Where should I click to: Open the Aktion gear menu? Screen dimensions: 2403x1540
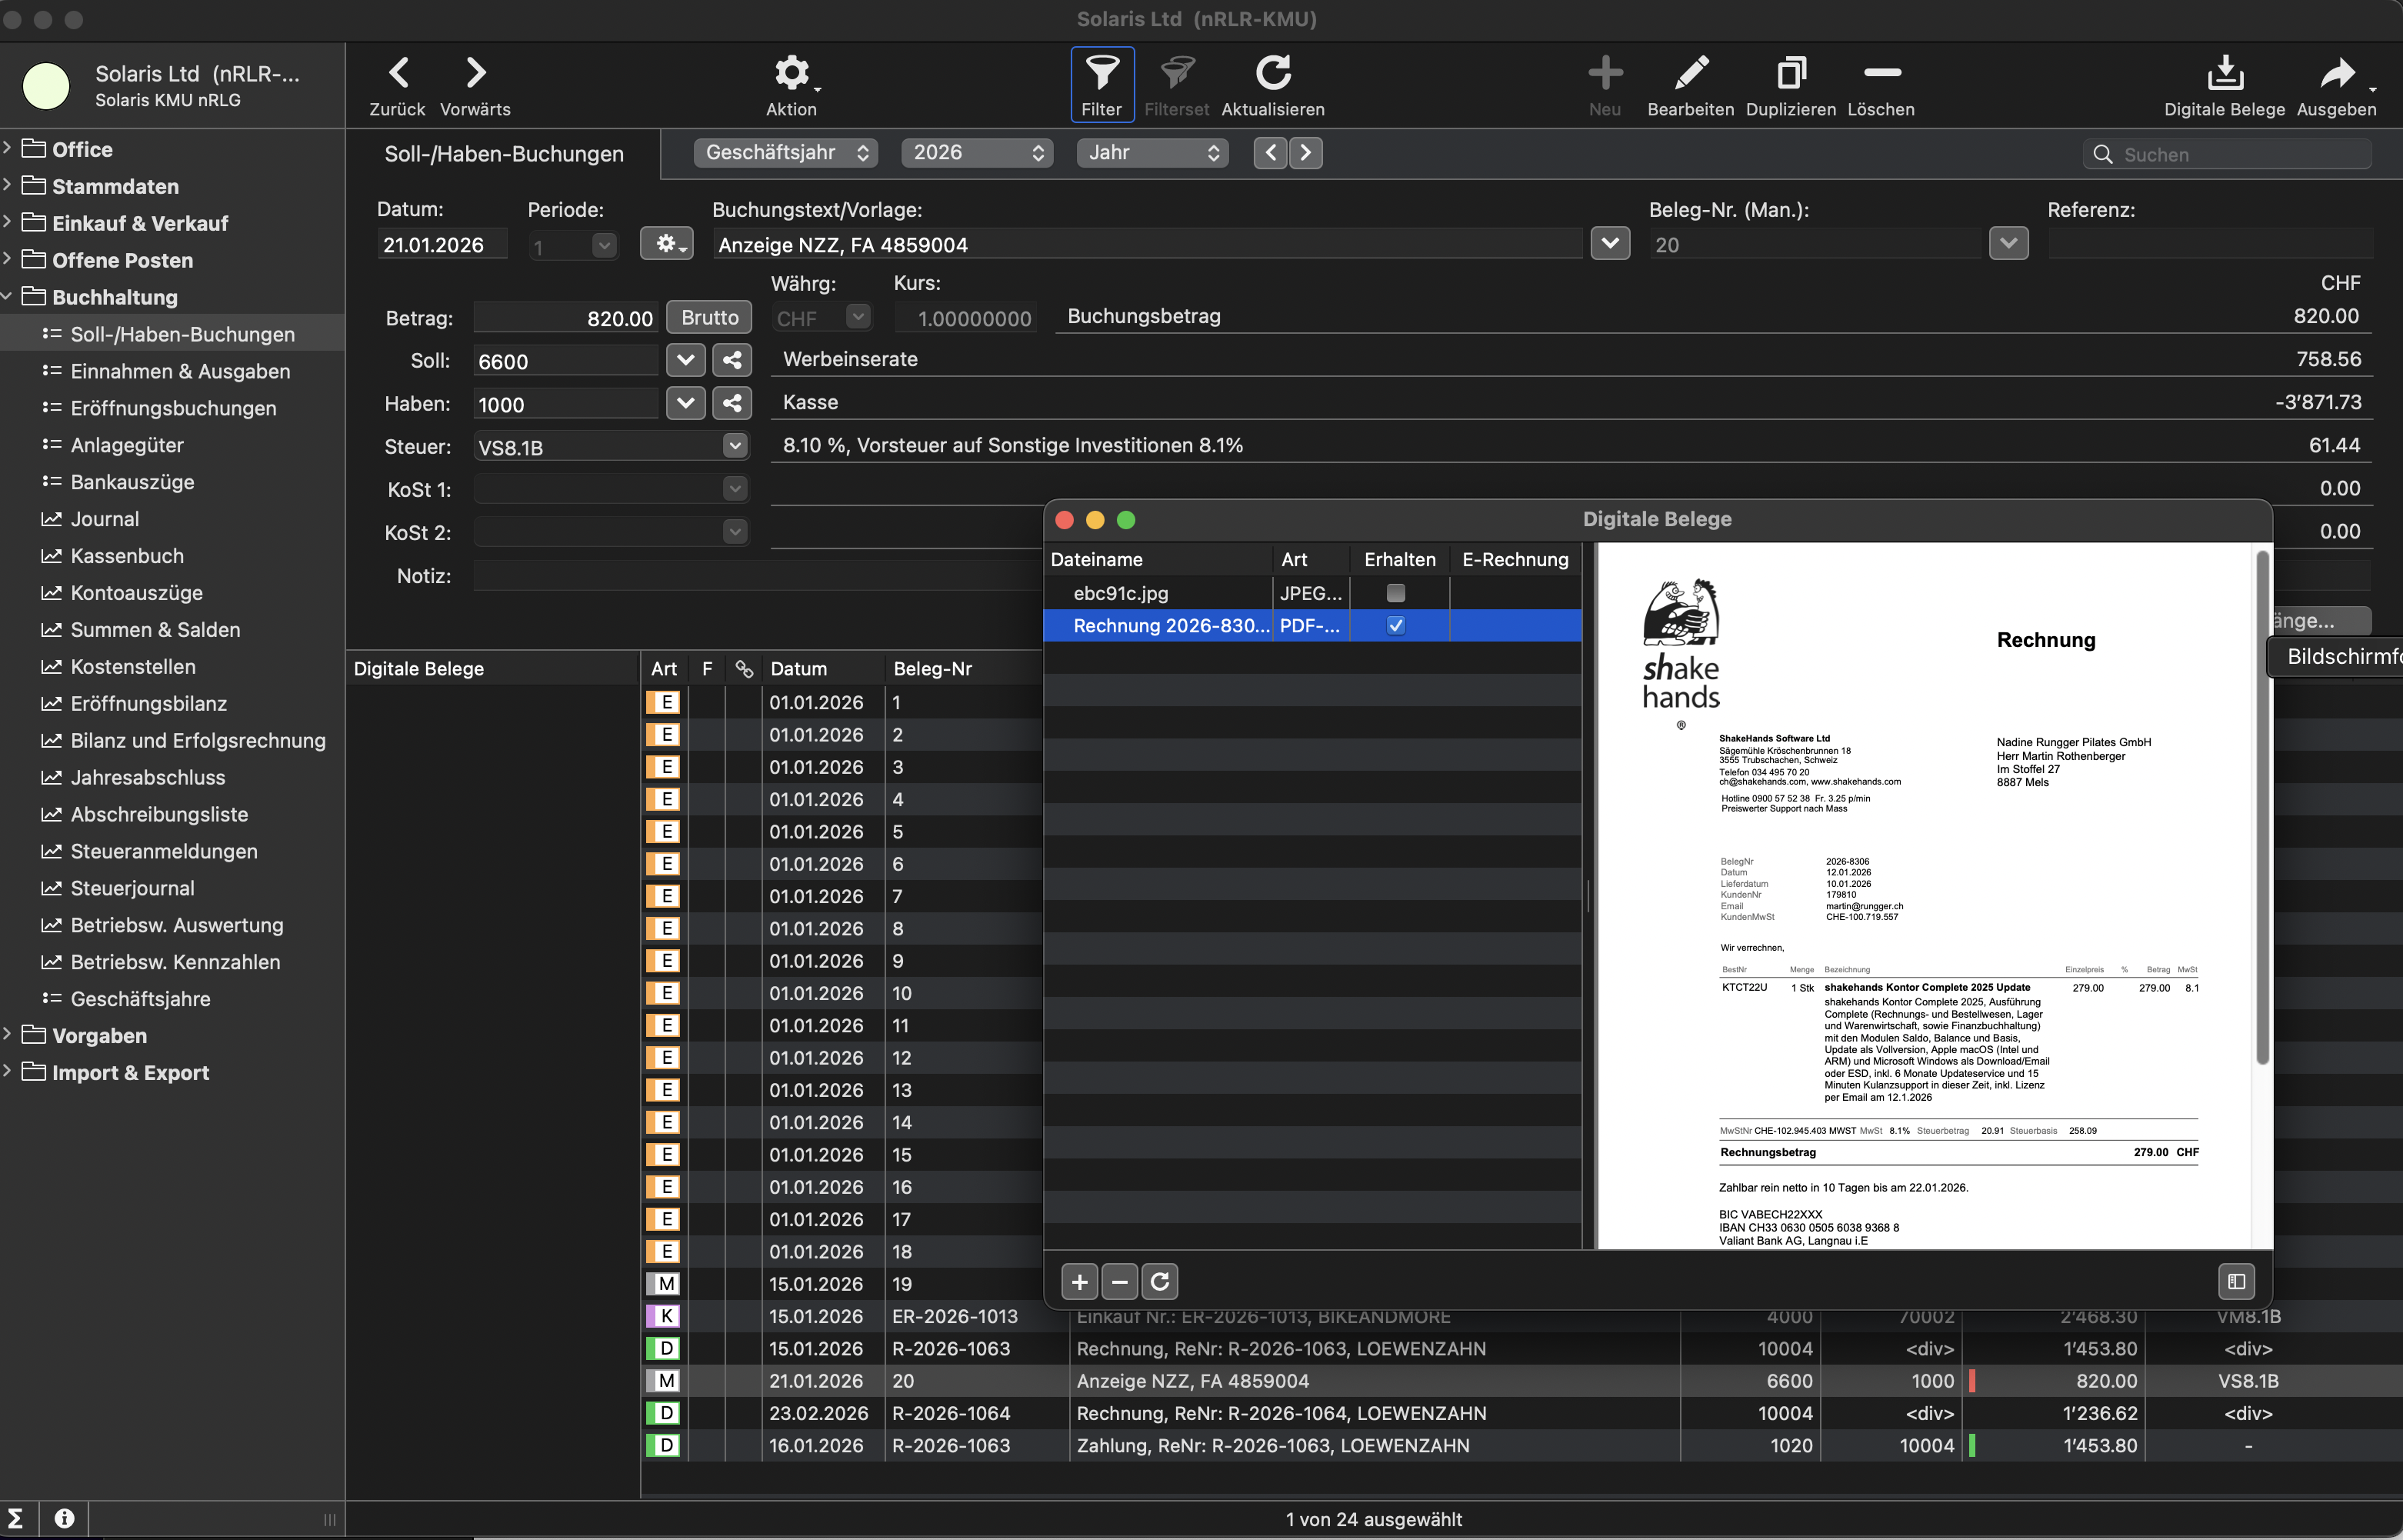791,74
